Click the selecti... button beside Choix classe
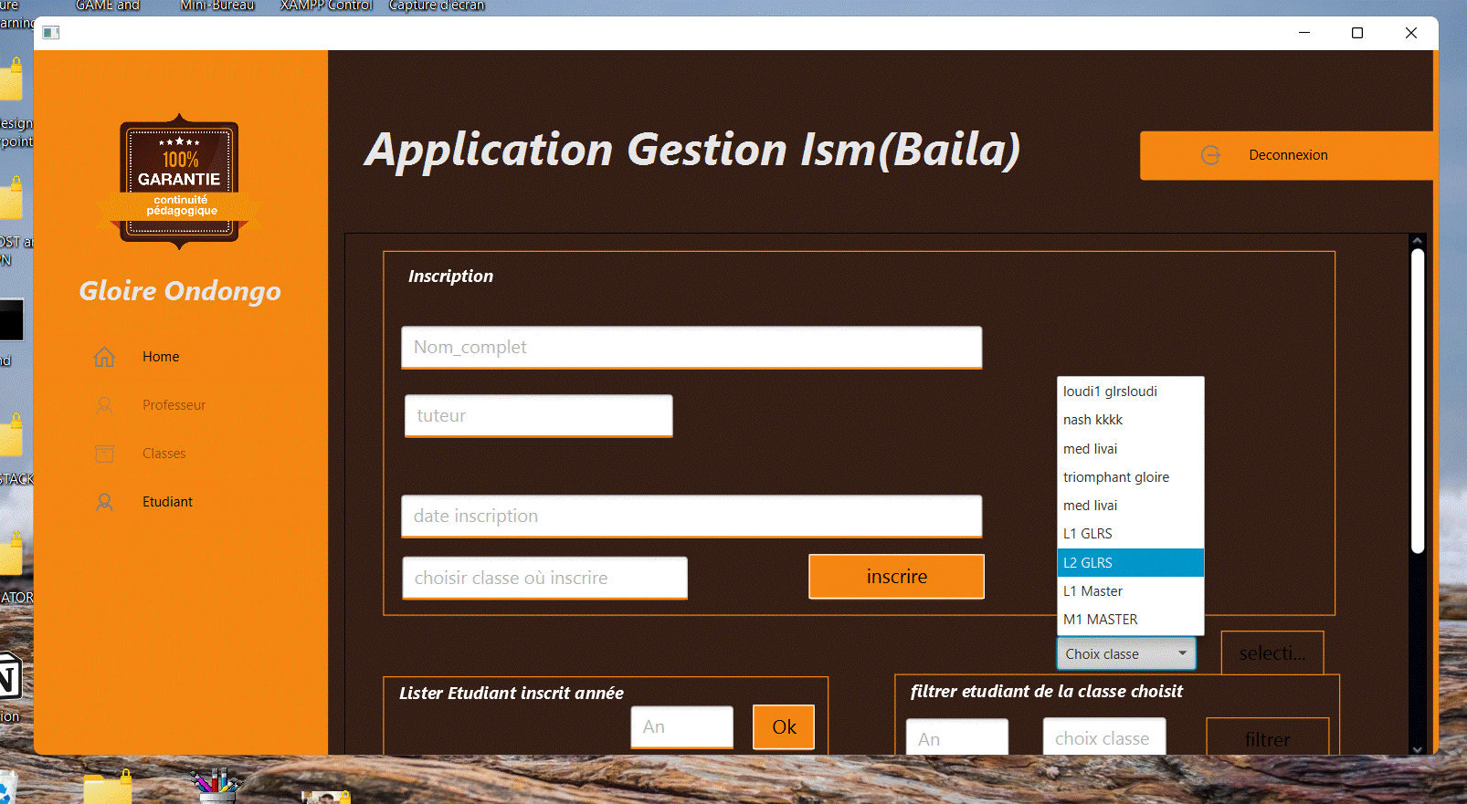The width and height of the screenshot is (1467, 804). (x=1272, y=653)
